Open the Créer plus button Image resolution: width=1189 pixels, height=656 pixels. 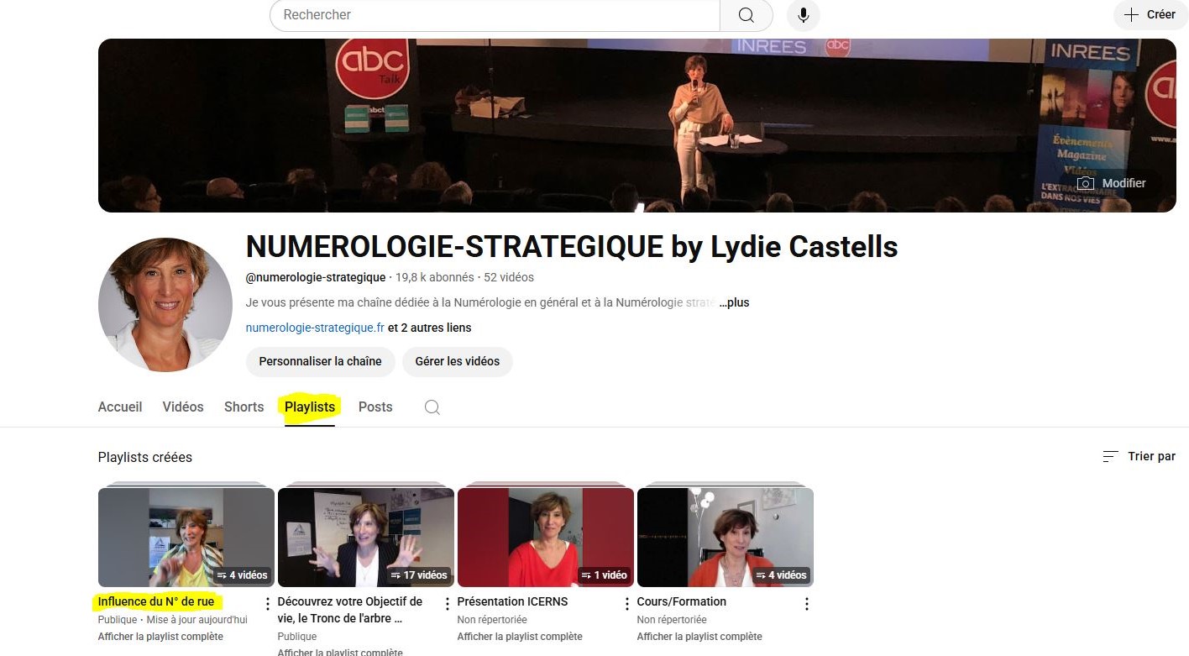(x=1150, y=14)
